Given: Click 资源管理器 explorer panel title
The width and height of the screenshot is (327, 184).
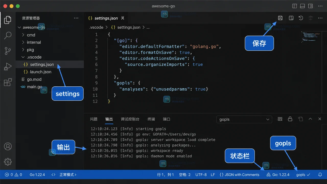Looking at the screenshot, I should click(x=31, y=18).
